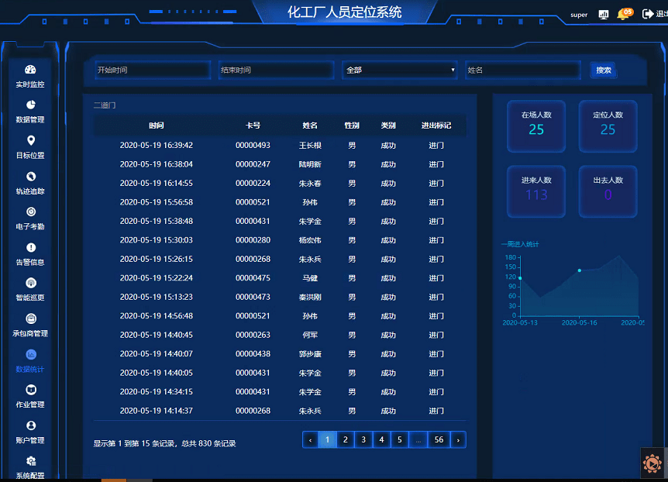Screen dimensions: 668x482
Task: Click the monitor icon next to super
Action: click(603, 15)
